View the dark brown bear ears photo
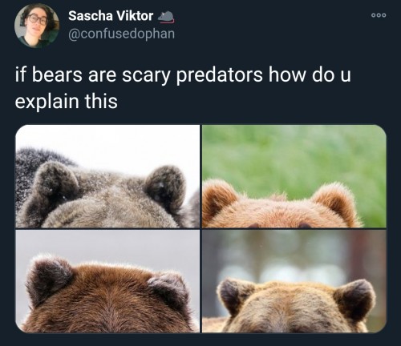 tap(107, 281)
